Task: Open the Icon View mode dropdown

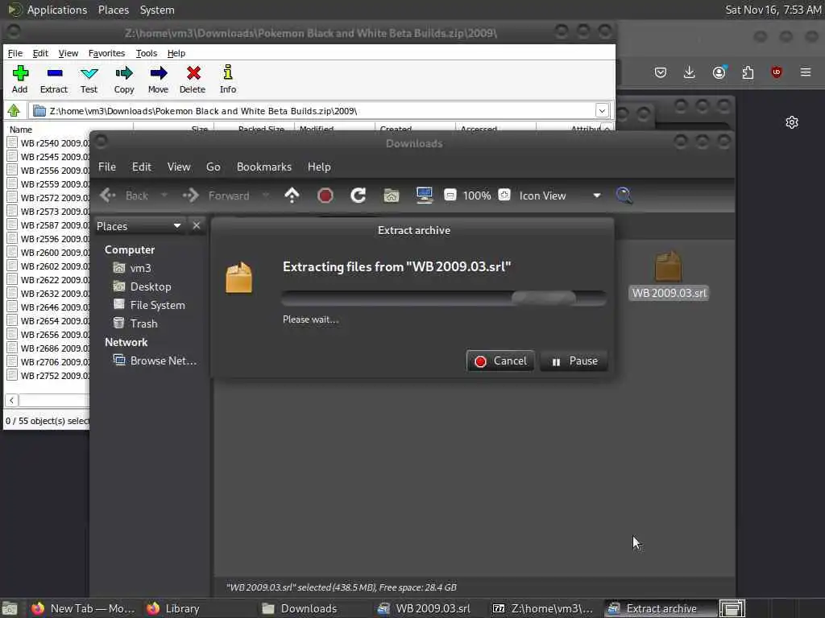Action: coord(559,196)
